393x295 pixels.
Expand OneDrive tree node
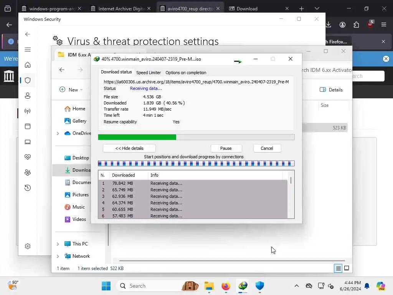tap(58, 133)
